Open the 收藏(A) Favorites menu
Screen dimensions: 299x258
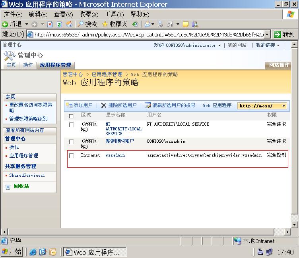tap(89, 14)
